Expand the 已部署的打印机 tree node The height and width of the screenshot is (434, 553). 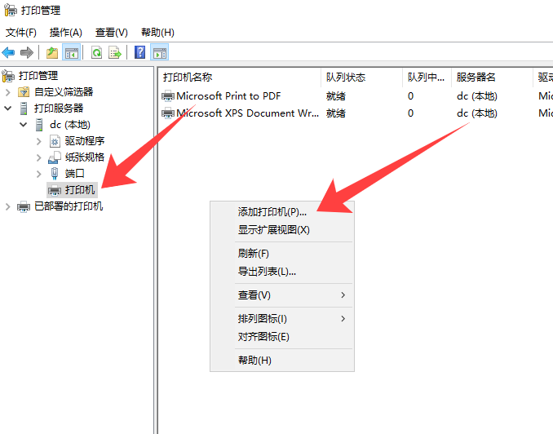[x=8, y=206]
